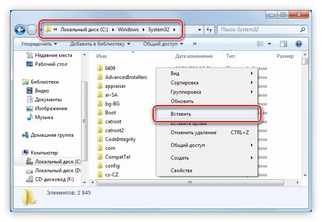Open the Вид submenu
Viewport: 322px width, 222px height.
206,73
